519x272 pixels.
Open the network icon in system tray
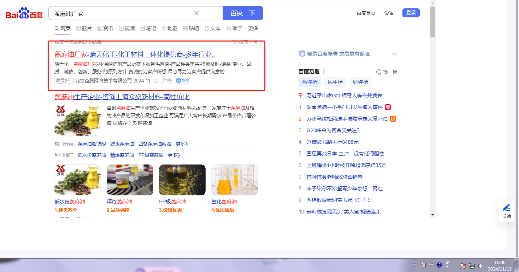tap(472, 266)
